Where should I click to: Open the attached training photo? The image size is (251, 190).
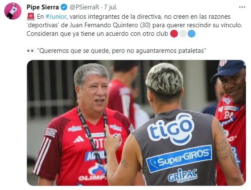[136, 123]
